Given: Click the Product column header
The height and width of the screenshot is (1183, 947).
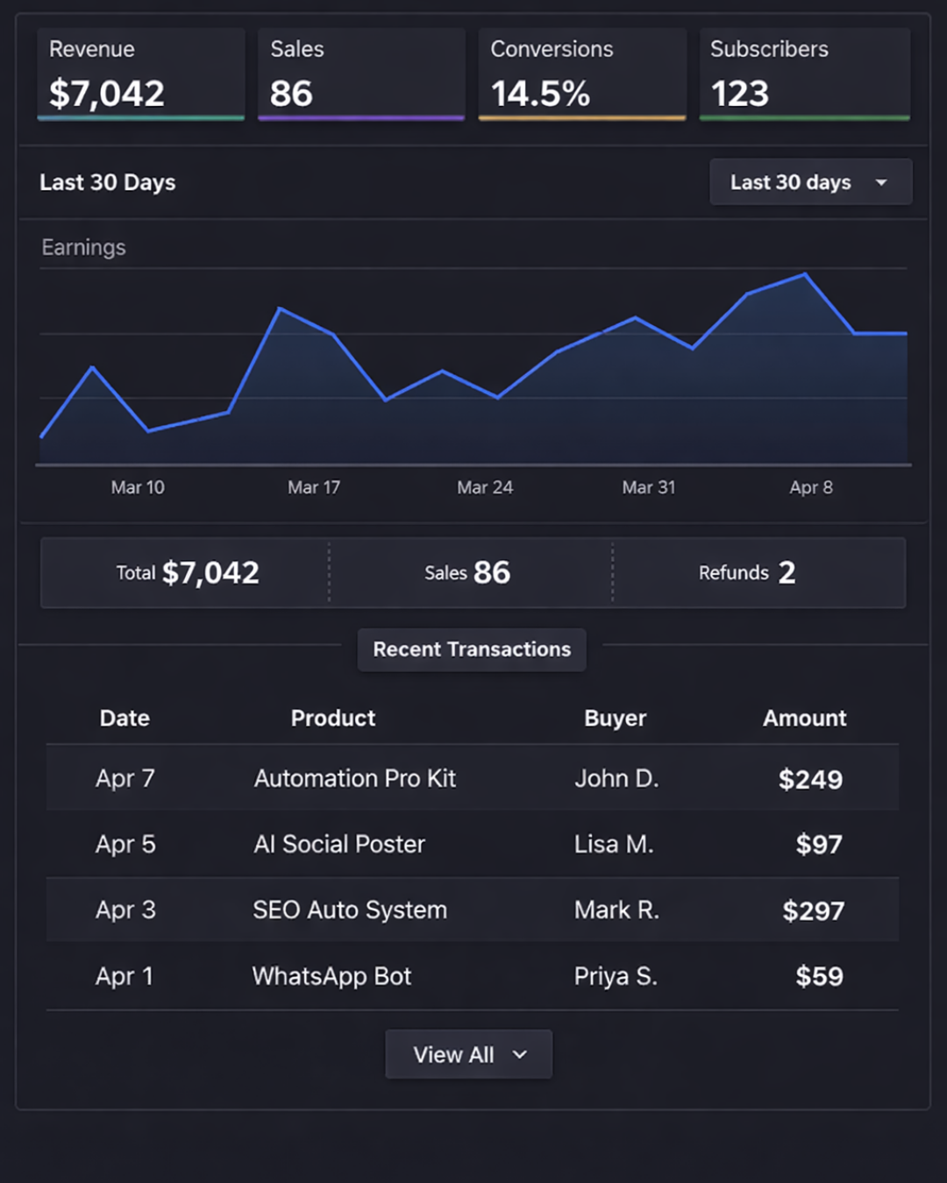Looking at the screenshot, I should coord(333,719).
